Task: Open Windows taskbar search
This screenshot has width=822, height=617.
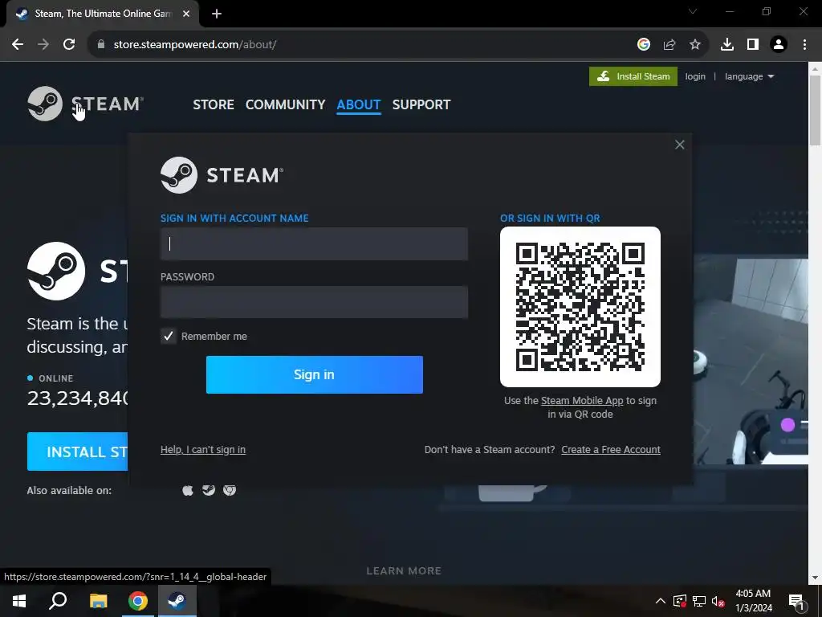Action: [58, 601]
